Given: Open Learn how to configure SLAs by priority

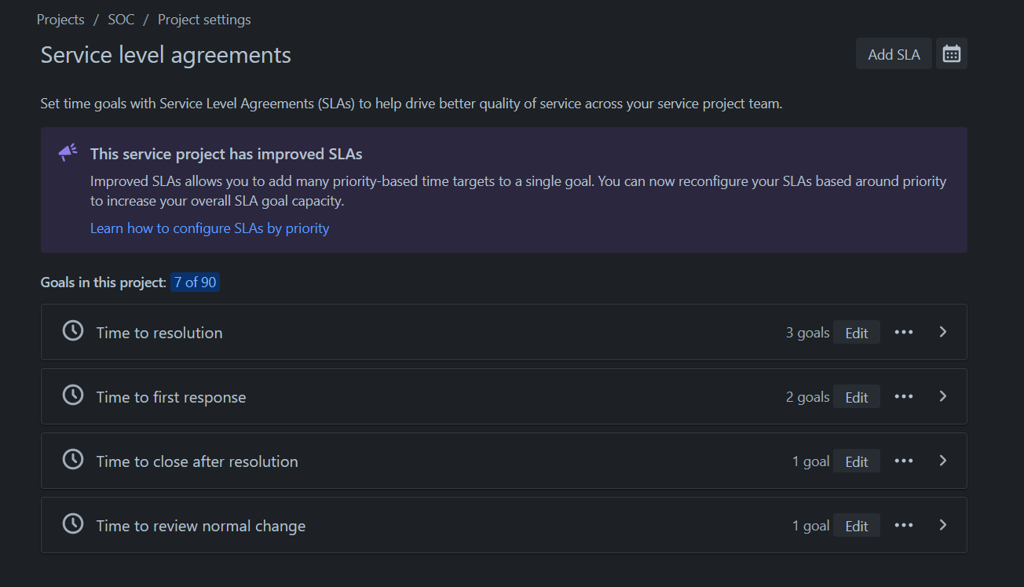Looking at the screenshot, I should click(x=210, y=228).
